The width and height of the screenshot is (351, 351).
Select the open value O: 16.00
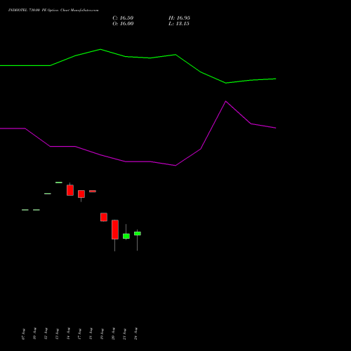[x=123, y=24]
